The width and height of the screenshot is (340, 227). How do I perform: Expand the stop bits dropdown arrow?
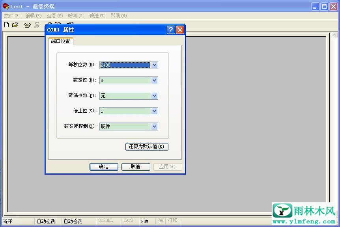(x=154, y=111)
